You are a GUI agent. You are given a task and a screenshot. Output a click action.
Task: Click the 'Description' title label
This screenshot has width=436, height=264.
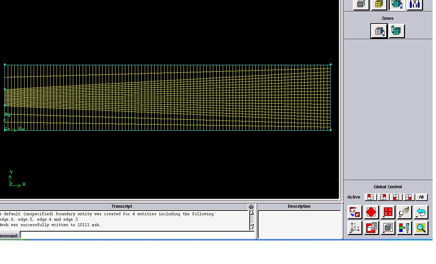coord(299,206)
